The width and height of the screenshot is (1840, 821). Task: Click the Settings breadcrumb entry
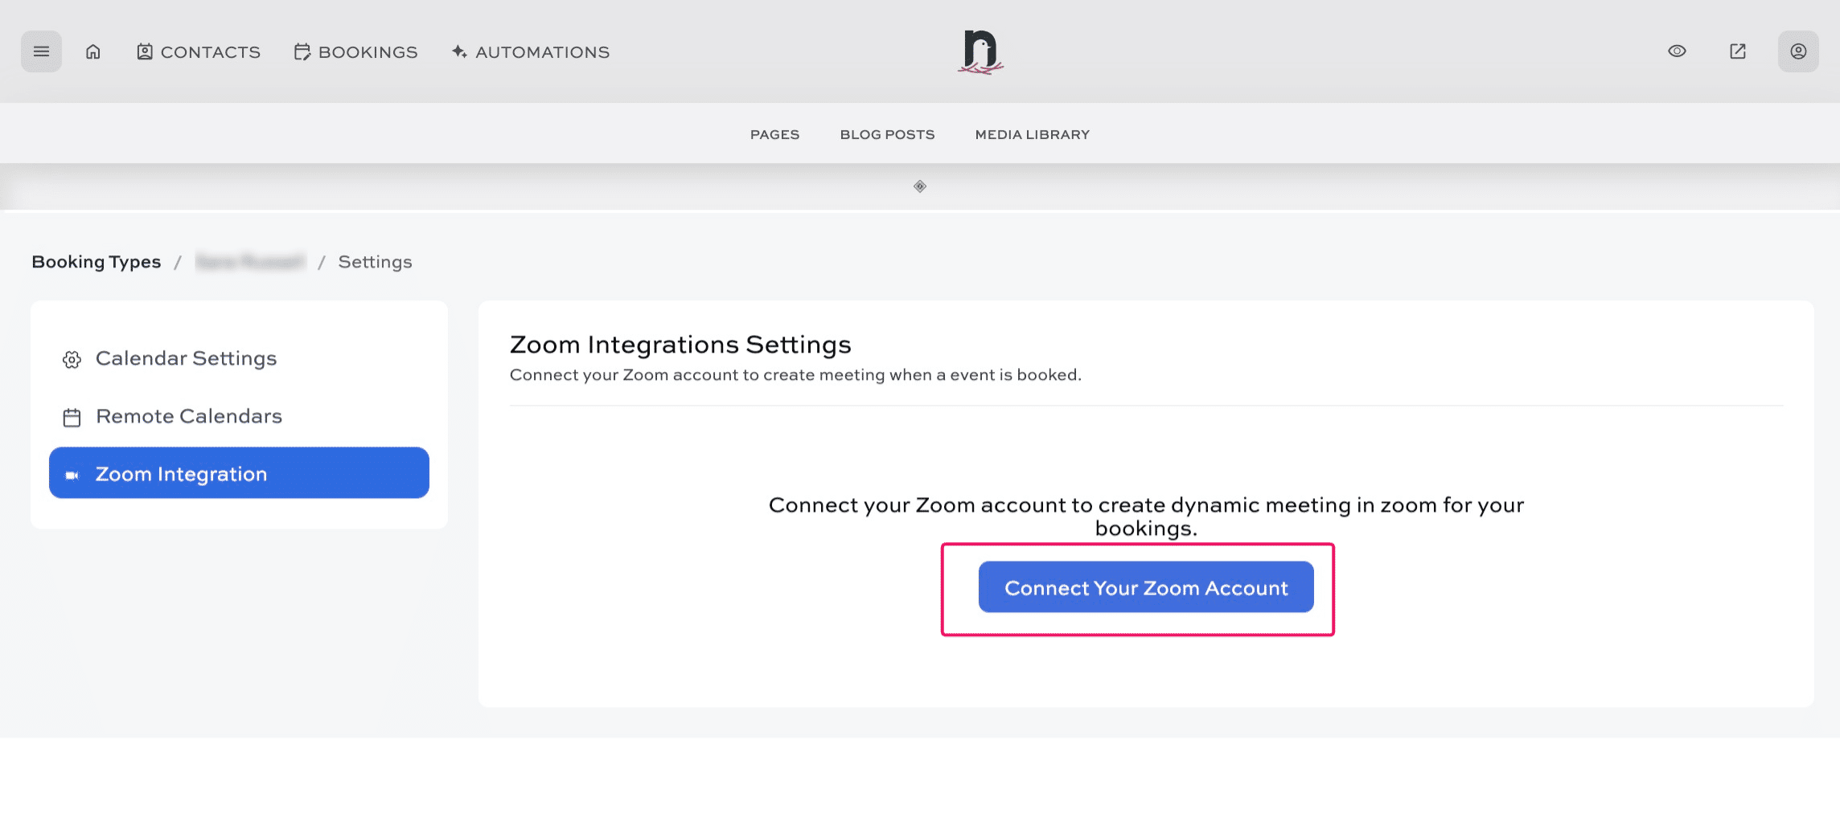(x=375, y=261)
